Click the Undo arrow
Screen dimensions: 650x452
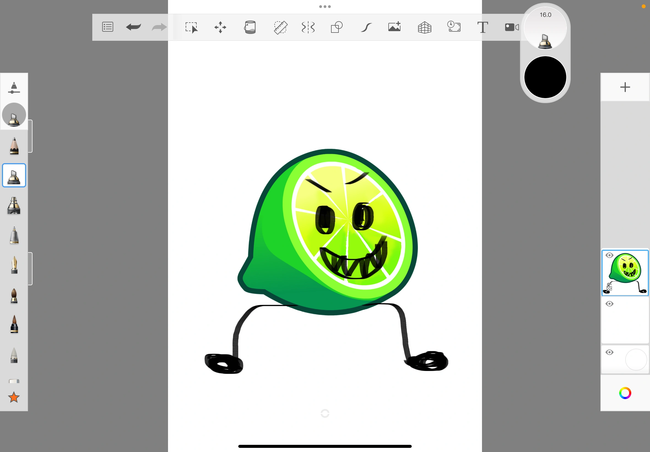(x=133, y=27)
